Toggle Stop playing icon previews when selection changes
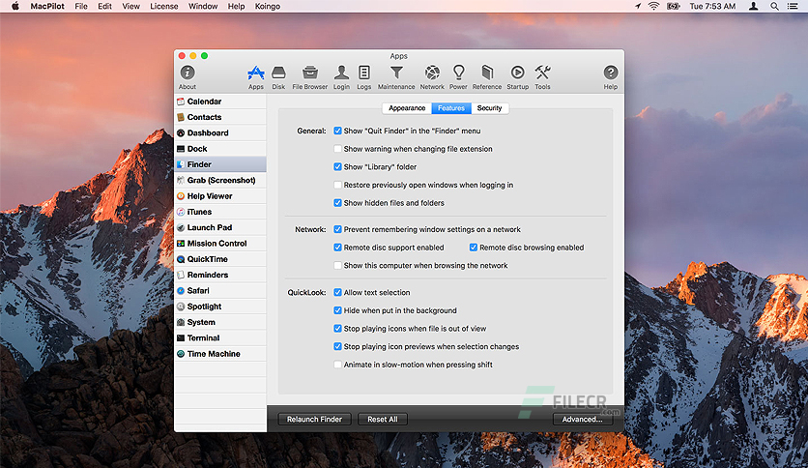This screenshot has height=468, width=808. 337,346
